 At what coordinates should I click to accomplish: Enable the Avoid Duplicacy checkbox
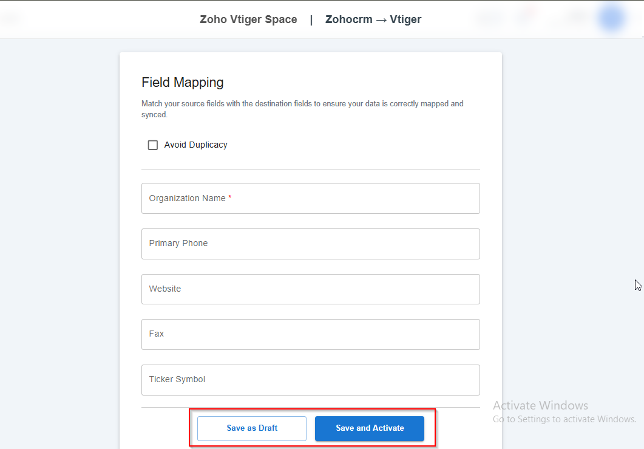[153, 145]
